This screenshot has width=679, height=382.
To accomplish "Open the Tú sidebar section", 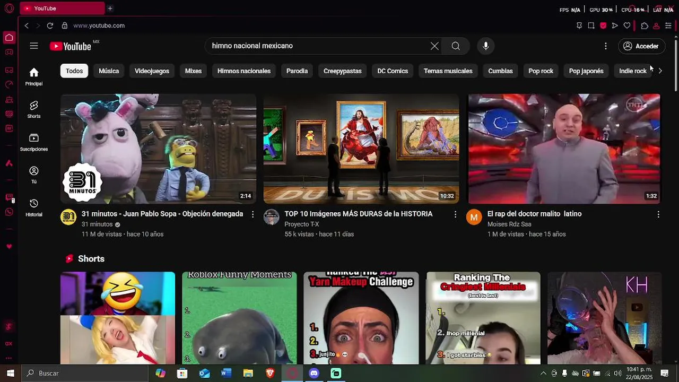I will click(34, 175).
